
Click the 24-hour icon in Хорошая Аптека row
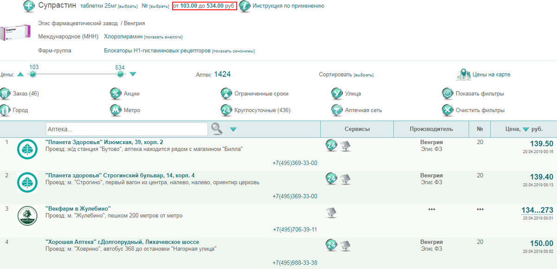(331, 245)
